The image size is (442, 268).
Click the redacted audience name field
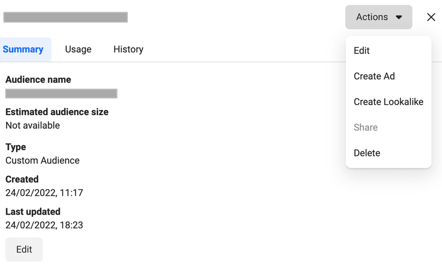click(61, 93)
